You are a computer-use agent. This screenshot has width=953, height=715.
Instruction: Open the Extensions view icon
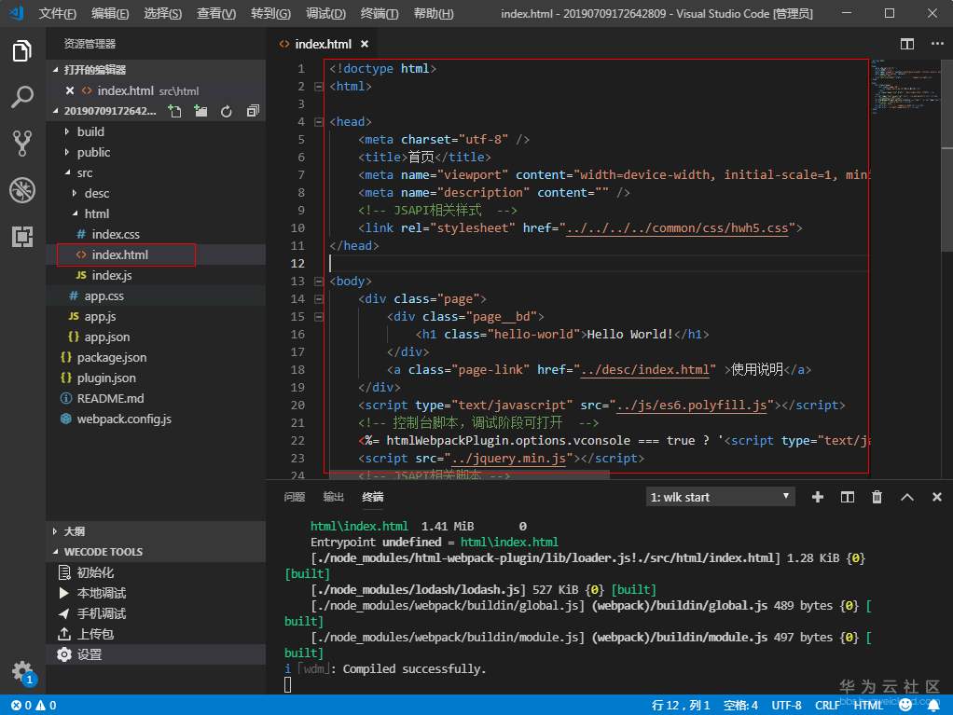point(22,237)
